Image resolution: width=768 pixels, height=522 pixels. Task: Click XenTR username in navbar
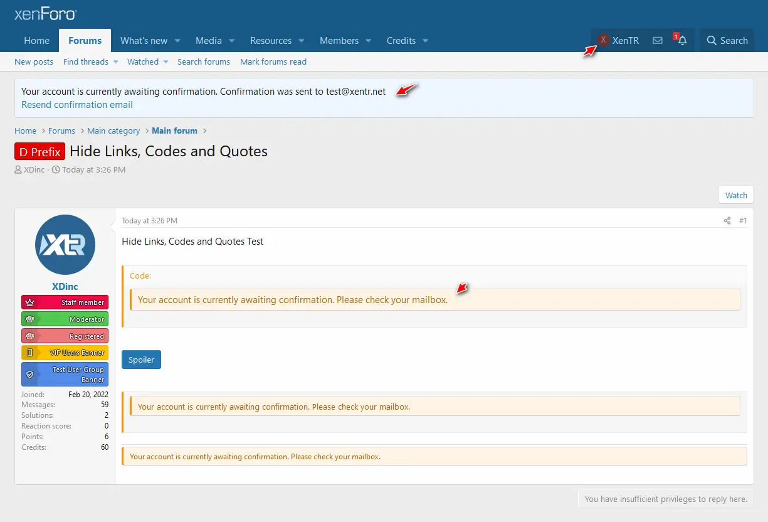click(x=626, y=40)
